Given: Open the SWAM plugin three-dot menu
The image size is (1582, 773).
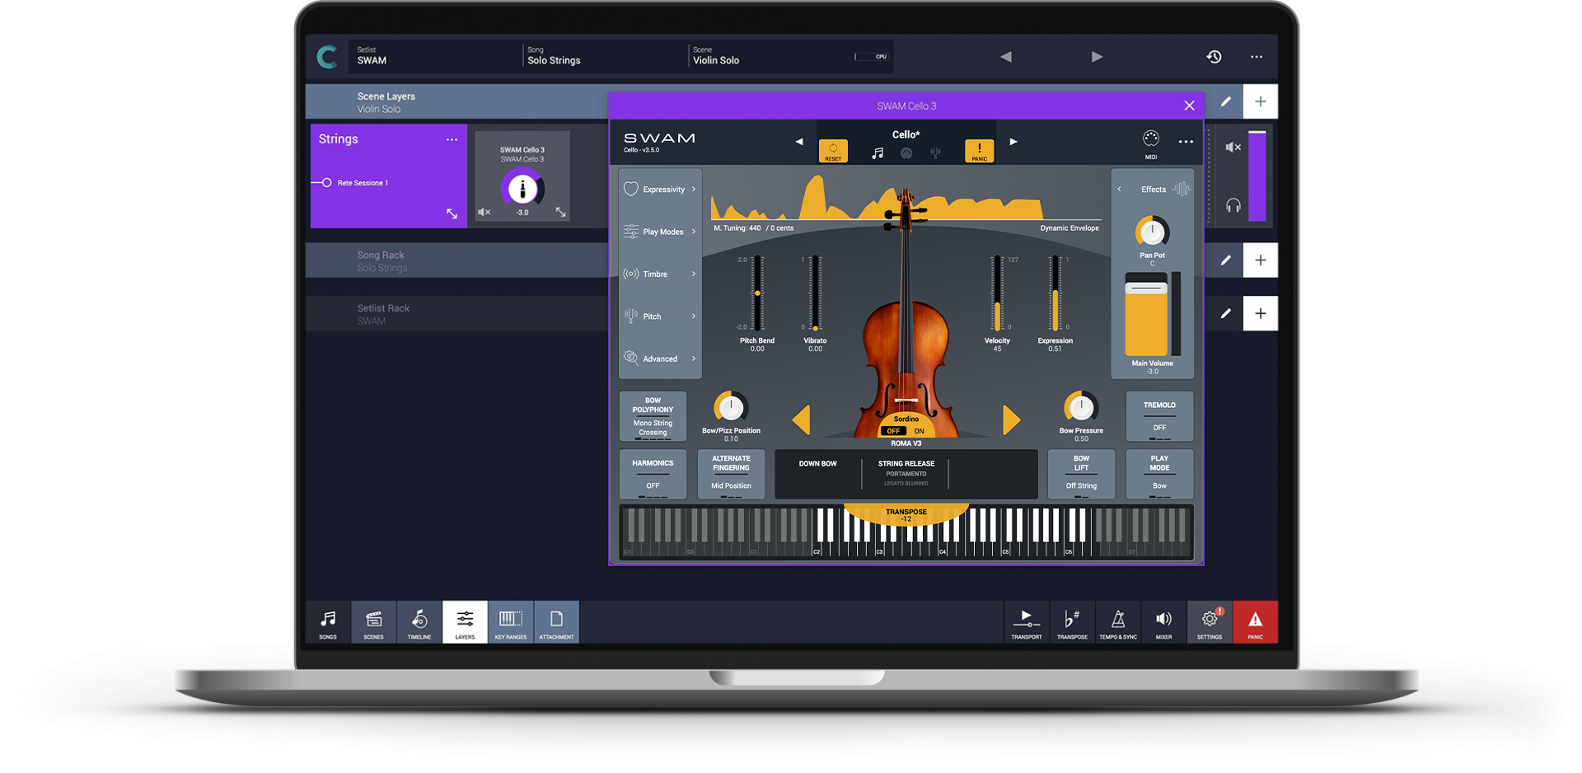Looking at the screenshot, I should (1186, 142).
